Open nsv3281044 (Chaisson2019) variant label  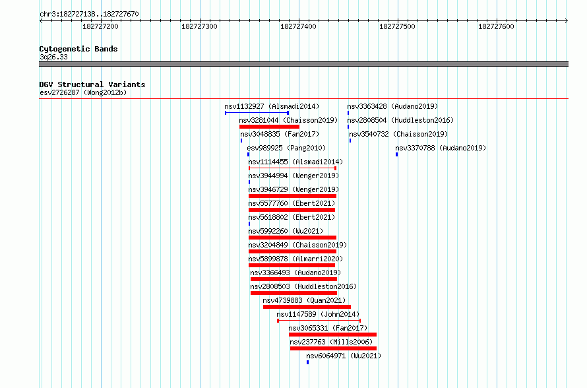point(288,120)
